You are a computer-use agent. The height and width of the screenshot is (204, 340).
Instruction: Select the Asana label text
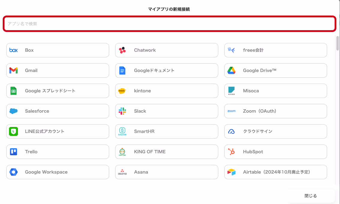pos(141,172)
